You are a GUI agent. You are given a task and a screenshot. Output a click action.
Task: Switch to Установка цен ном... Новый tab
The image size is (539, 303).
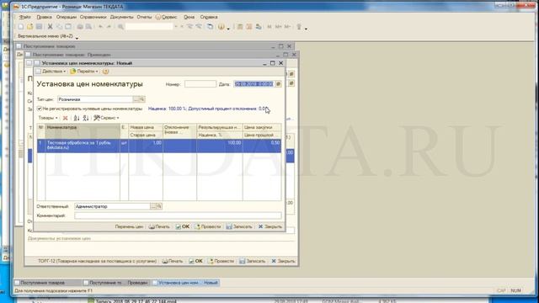[185, 283]
